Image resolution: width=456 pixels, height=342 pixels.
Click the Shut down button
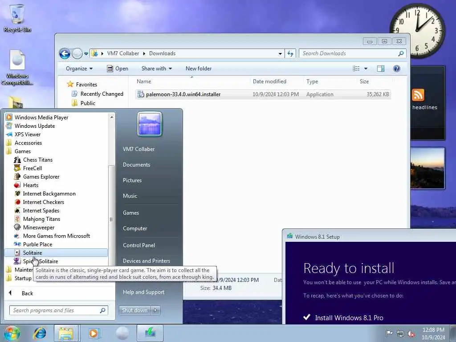click(x=134, y=310)
